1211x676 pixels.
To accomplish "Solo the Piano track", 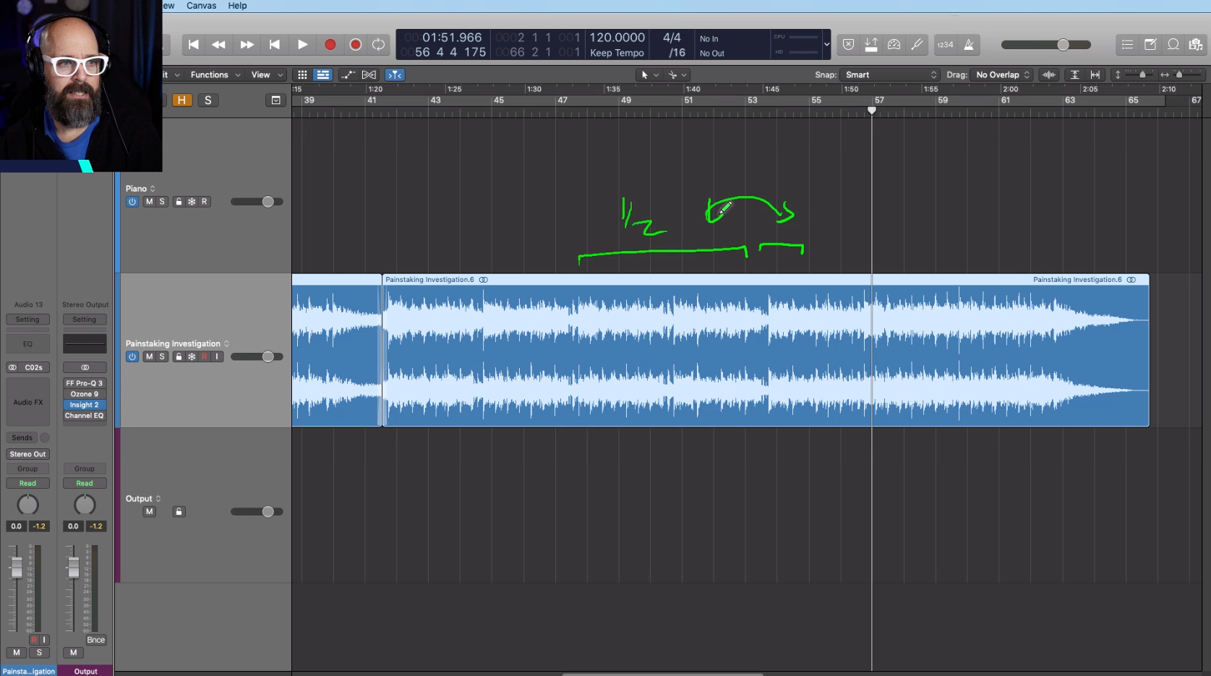I will (162, 202).
